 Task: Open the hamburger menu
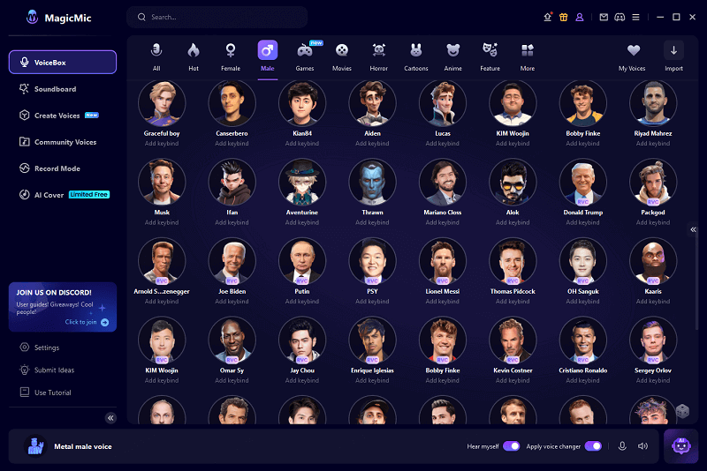point(635,17)
